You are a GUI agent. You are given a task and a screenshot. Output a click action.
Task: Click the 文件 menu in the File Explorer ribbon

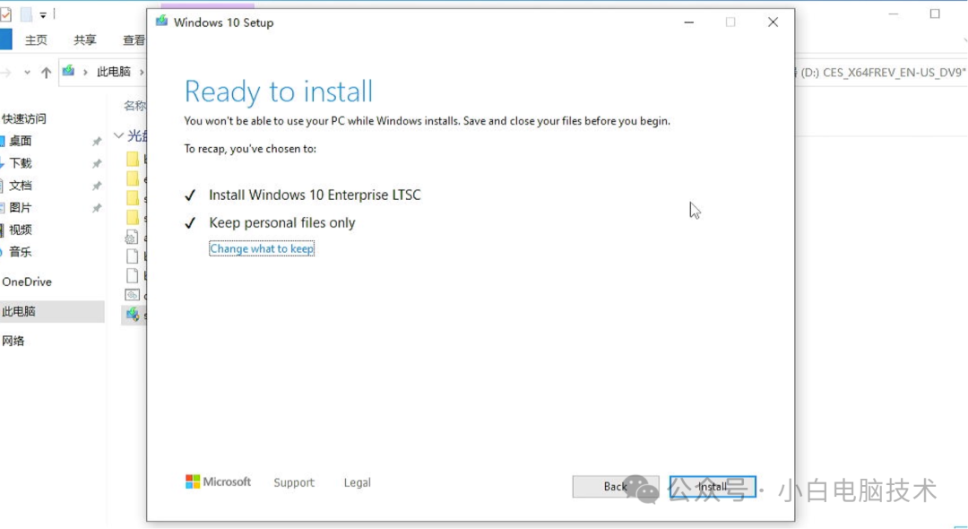click(5, 39)
